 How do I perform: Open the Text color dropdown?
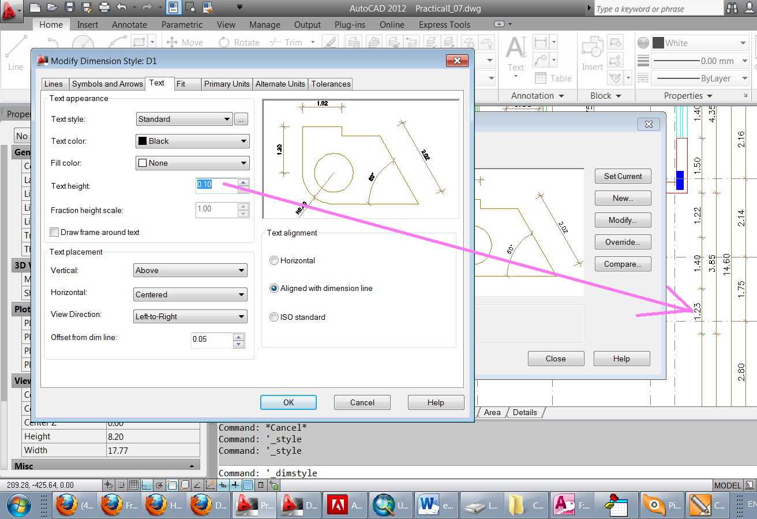192,141
